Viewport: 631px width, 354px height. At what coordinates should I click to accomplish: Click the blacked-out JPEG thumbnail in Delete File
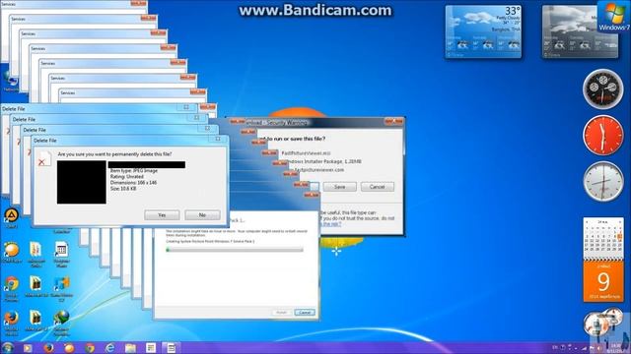coord(82,182)
